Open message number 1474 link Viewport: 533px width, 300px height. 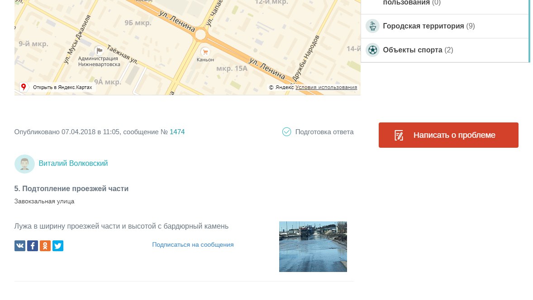(x=177, y=132)
